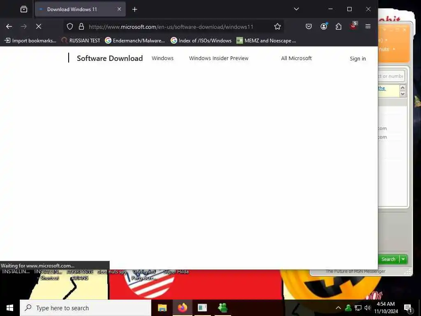Open Firefox View tab overview icon
Screen dimensions: 421x316
(x=23, y=9)
